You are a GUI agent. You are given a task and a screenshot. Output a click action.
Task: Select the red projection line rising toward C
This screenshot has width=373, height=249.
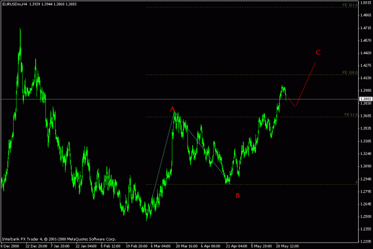[x=306, y=84]
